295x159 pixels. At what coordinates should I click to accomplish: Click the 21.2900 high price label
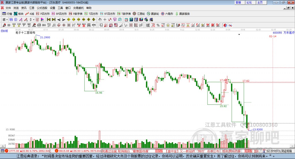45,37
